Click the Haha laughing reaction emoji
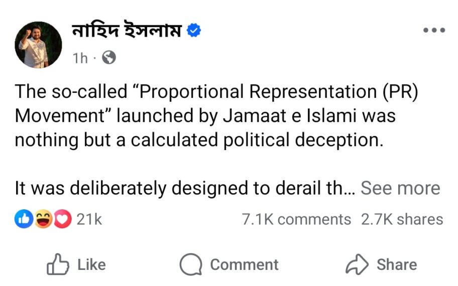 click(x=44, y=219)
